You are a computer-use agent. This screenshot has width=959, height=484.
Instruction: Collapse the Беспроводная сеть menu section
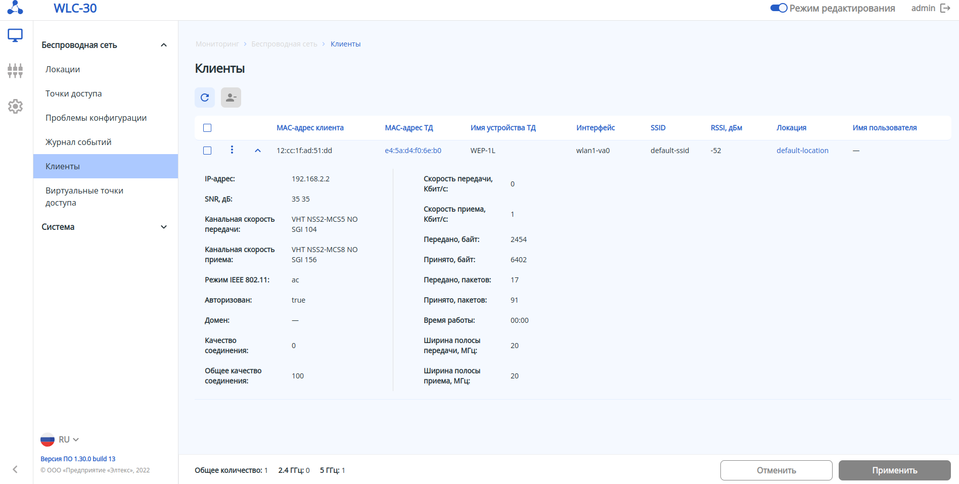coord(164,45)
